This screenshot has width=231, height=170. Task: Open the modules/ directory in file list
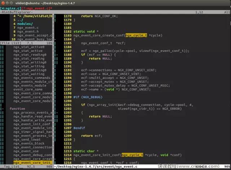coord(25,24)
